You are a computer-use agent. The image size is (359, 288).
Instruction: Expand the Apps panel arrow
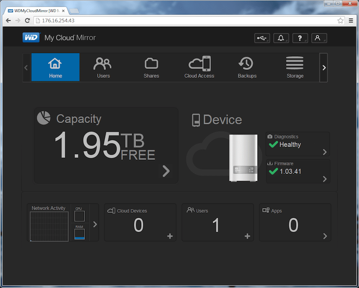click(325, 236)
